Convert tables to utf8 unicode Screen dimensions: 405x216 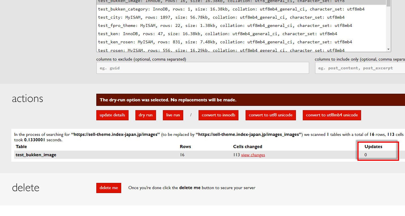[x=270, y=115]
